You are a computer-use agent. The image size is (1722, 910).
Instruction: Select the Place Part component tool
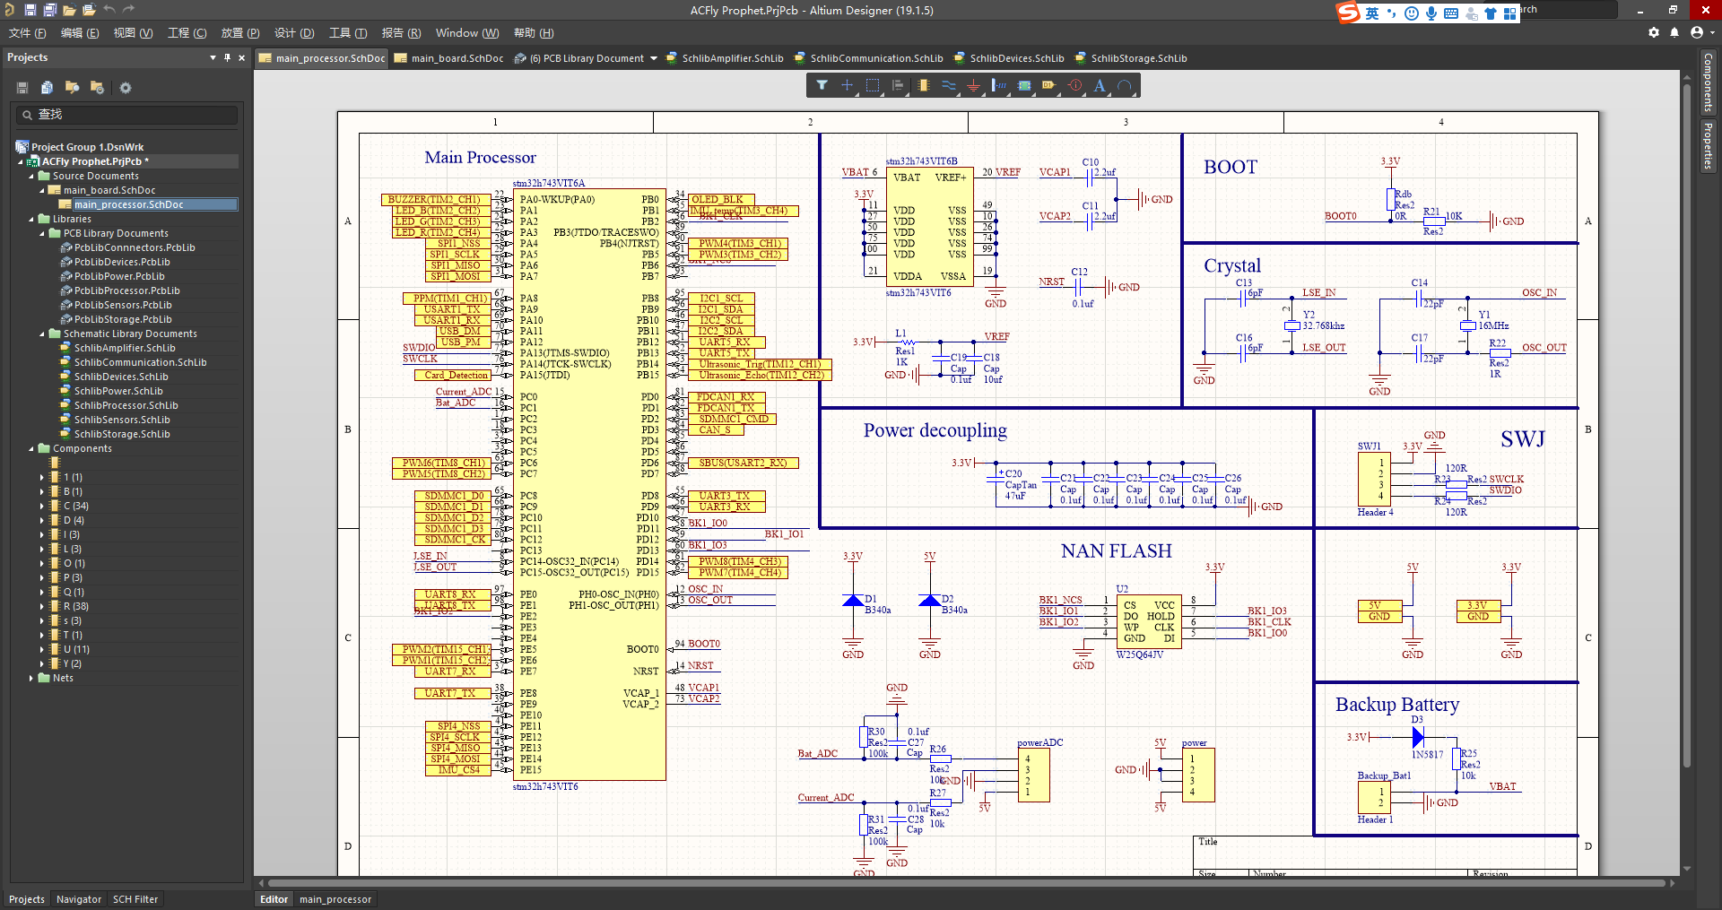(923, 86)
